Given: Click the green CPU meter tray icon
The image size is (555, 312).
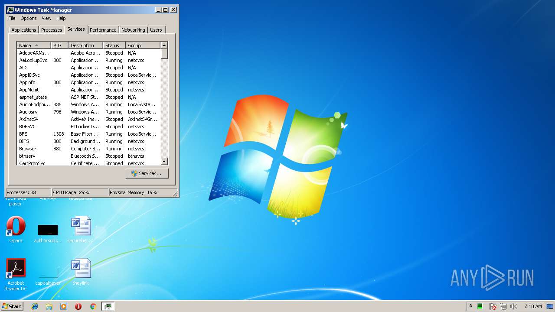Looking at the screenshot, I should coord(480,306).
